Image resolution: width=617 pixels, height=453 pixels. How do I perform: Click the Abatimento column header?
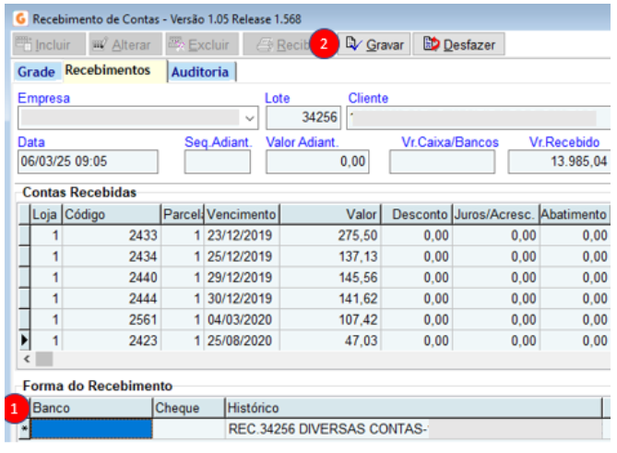tap(574, 214)
